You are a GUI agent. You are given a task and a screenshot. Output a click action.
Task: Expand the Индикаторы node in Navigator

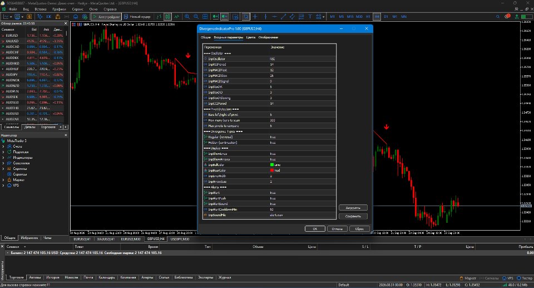click(3, 158)
